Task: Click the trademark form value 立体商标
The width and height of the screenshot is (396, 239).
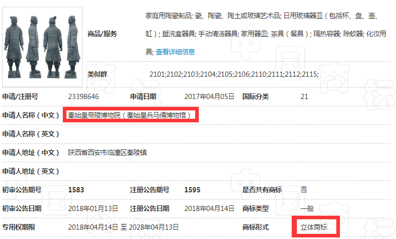Action: [x=313, y=228]
